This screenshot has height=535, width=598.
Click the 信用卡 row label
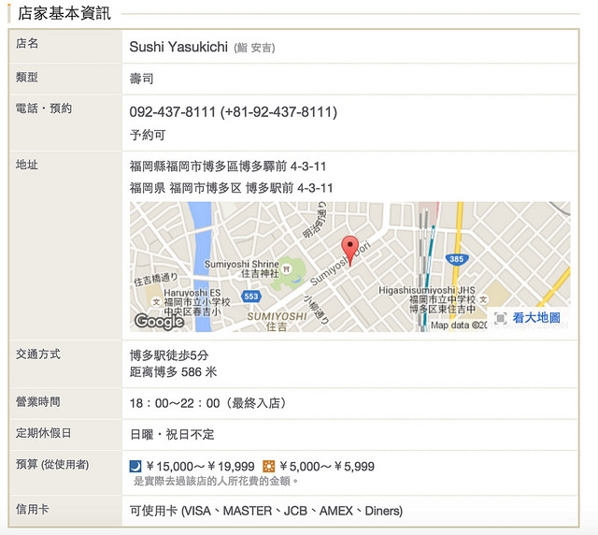coord(32,509)
